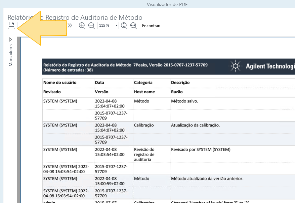Viewport: 295px width, 203px height.
Task: Select the "Método salvo." description
Action: coord(184,101)
